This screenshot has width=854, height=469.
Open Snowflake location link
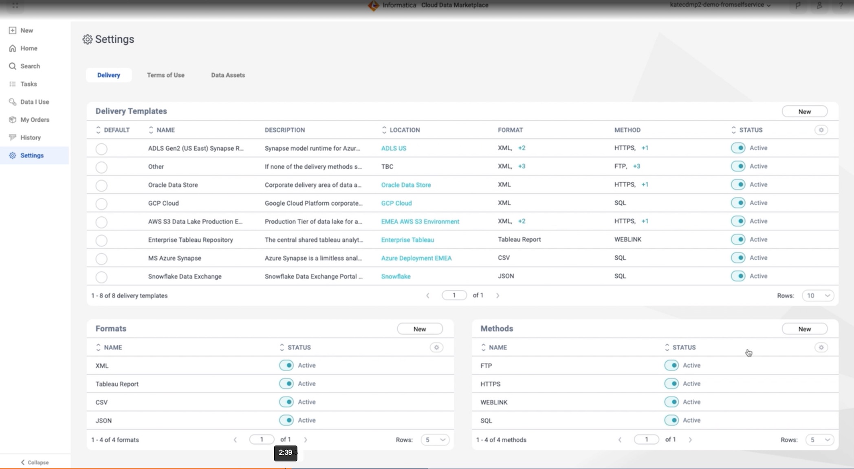396,277
